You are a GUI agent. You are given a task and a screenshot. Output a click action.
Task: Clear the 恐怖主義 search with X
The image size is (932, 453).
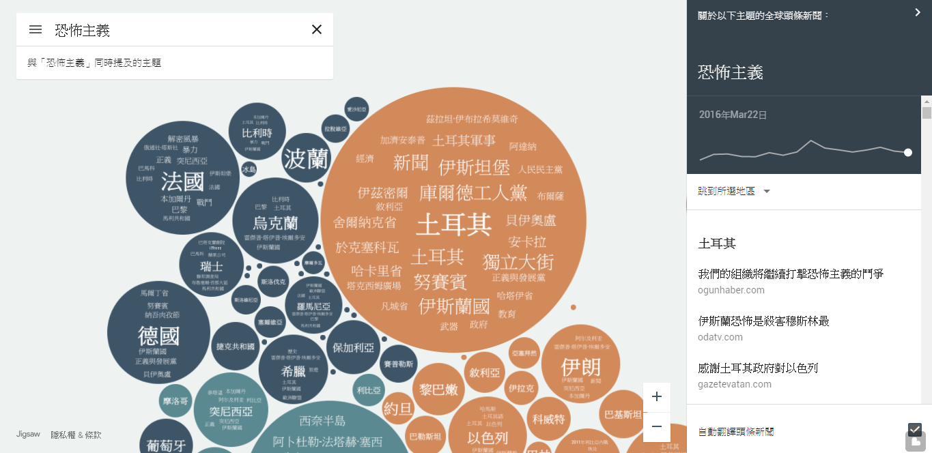pyautogui.click(x=317, y=29)
